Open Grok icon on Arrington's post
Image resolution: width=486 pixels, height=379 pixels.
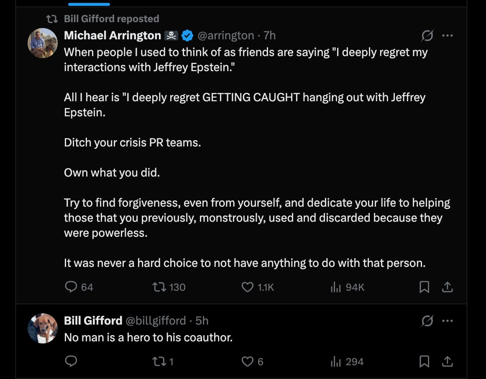click(x=427, y=36)
